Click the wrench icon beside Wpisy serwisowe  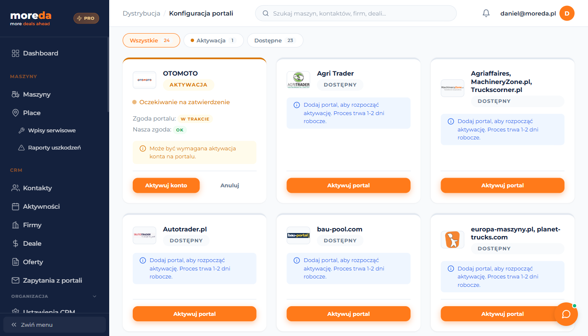click(x=21, y=131)
